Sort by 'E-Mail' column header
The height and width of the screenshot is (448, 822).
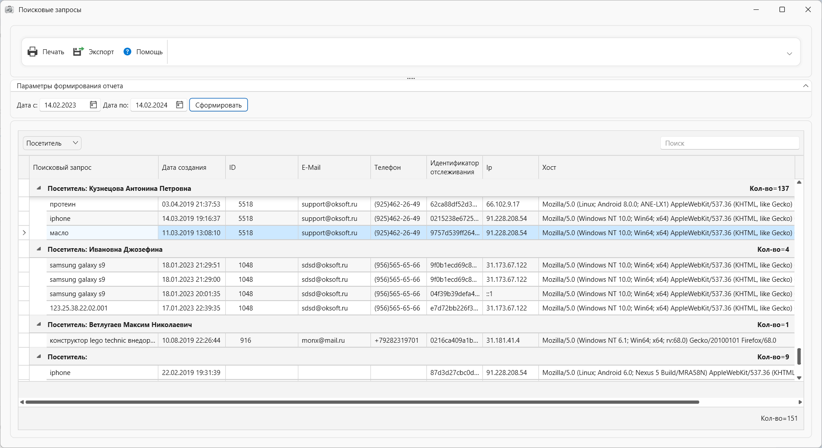(x=334, y=168)
